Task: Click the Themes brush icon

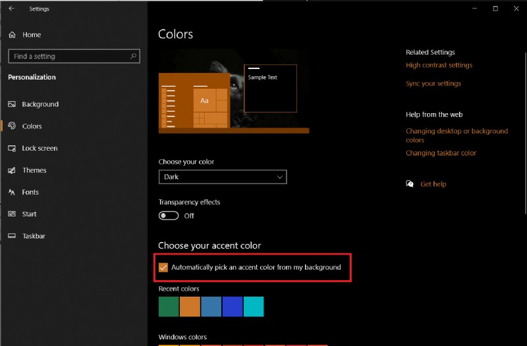Action: coord(12,170)
